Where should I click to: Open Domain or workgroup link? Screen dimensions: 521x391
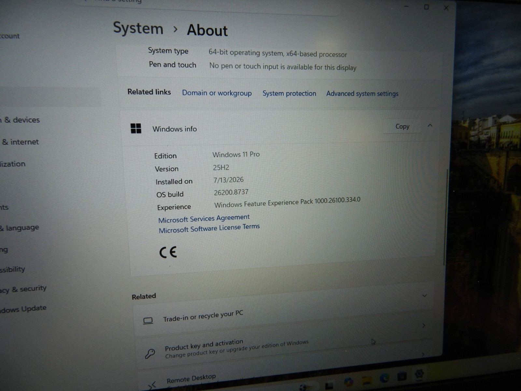tap(217, 93)
